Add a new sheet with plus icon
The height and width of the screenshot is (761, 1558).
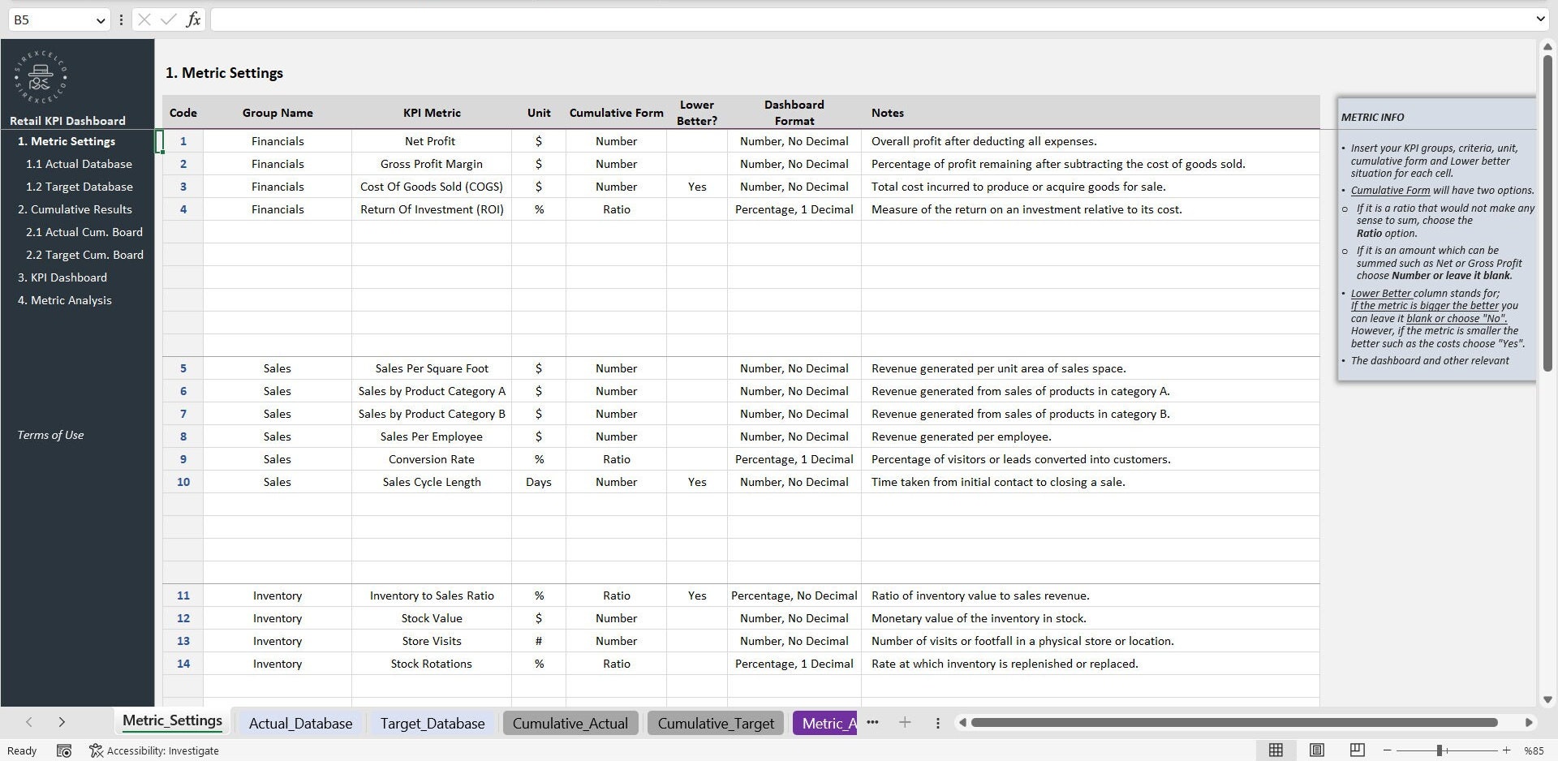pos(905,722)
